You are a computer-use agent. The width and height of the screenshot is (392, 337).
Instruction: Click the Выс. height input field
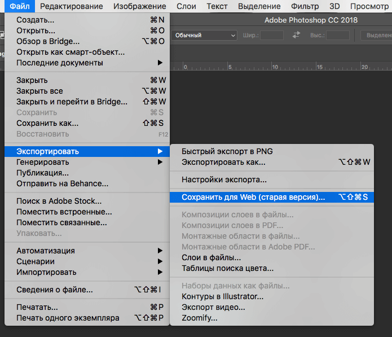338,35
